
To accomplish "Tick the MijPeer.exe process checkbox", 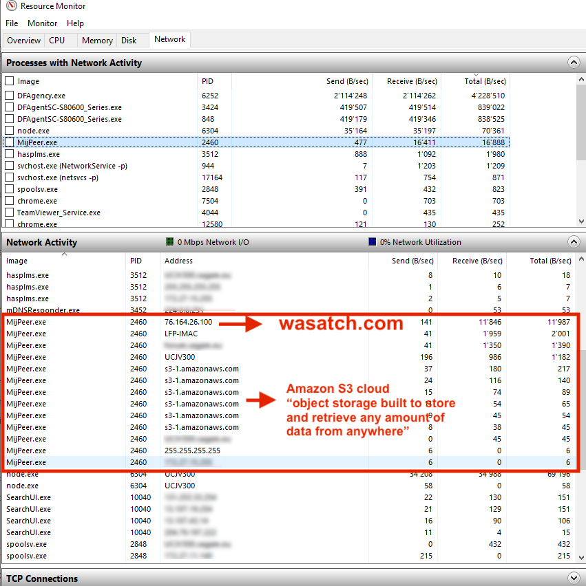I will click(x=10, y=142).
